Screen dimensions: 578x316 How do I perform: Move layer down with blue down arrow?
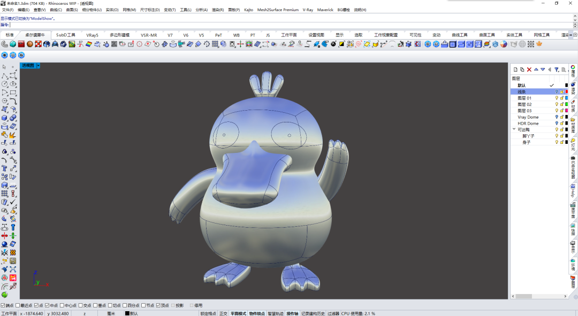pos(543,69)
